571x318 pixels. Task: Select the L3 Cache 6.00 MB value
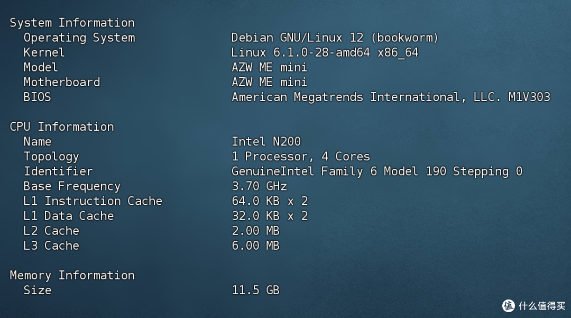tap(255, 246)
